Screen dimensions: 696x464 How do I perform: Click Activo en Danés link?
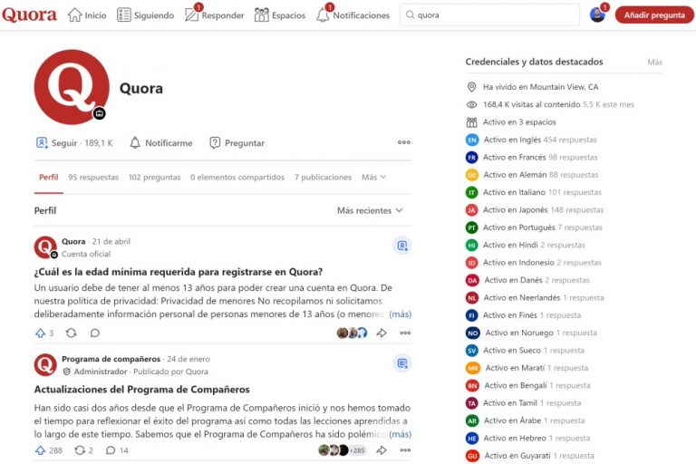tap(513, 280)
